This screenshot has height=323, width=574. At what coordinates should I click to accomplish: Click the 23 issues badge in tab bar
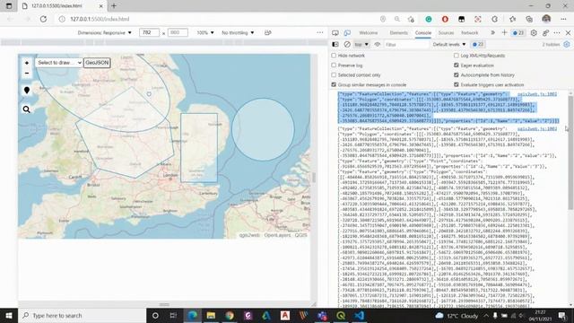click(x=518, y=32)
